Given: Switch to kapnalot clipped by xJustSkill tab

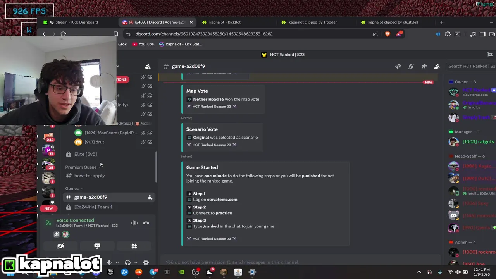Looking at the screenshot, I should (x=393, y=22).
